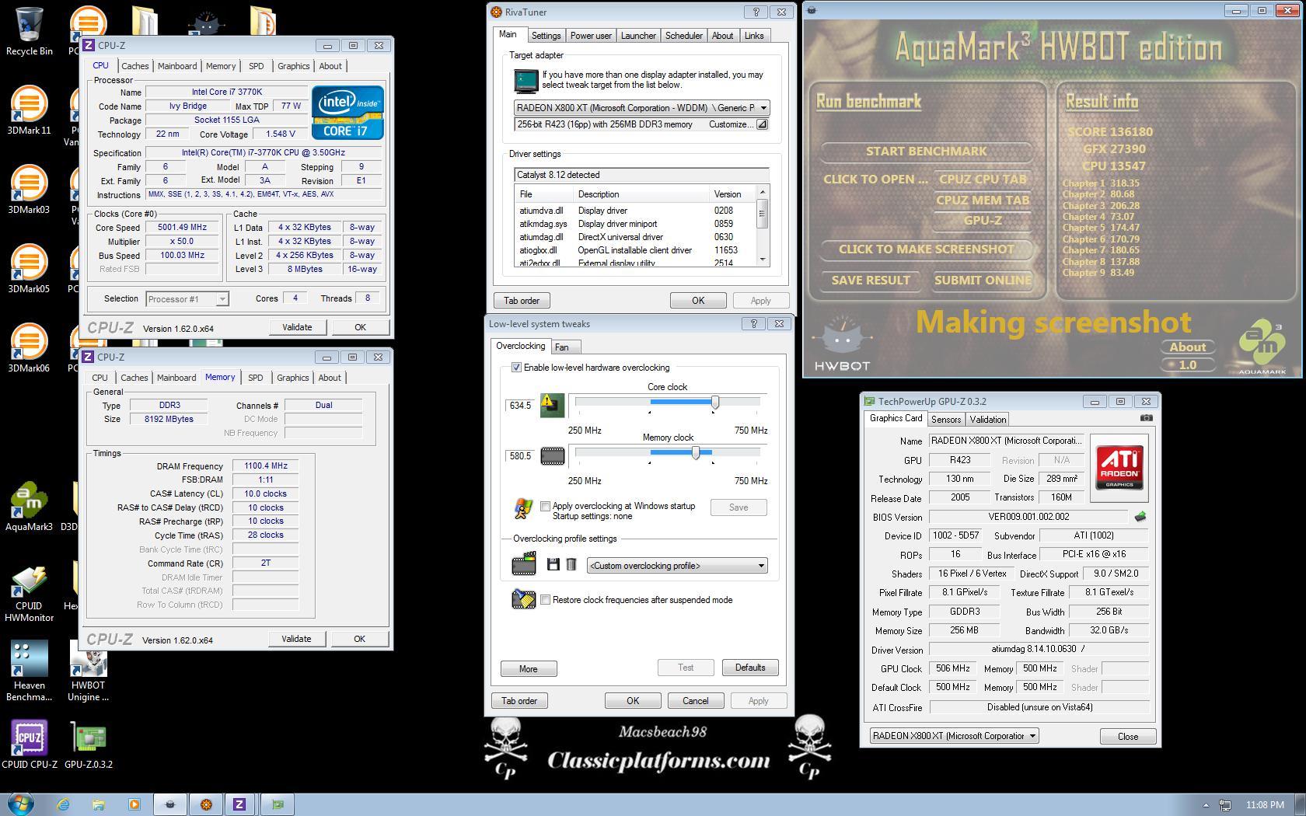Screen dimensions: 1306x816
Task: Launch 3DMark03 desktop shortcut
Action: (x=29, y=190)
